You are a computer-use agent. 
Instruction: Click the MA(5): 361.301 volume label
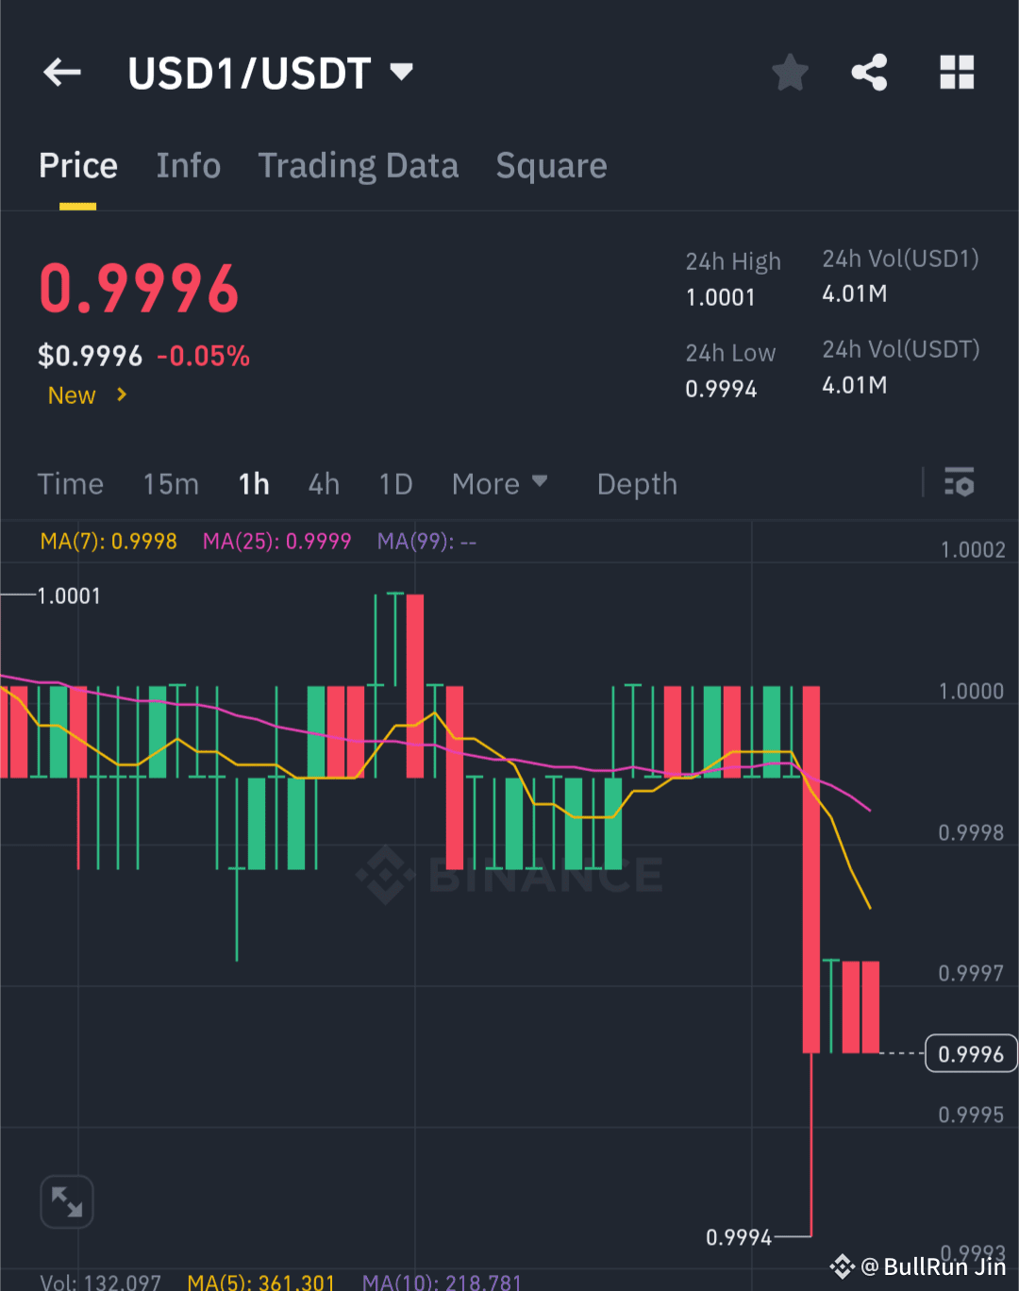[x=261, y=1282]
